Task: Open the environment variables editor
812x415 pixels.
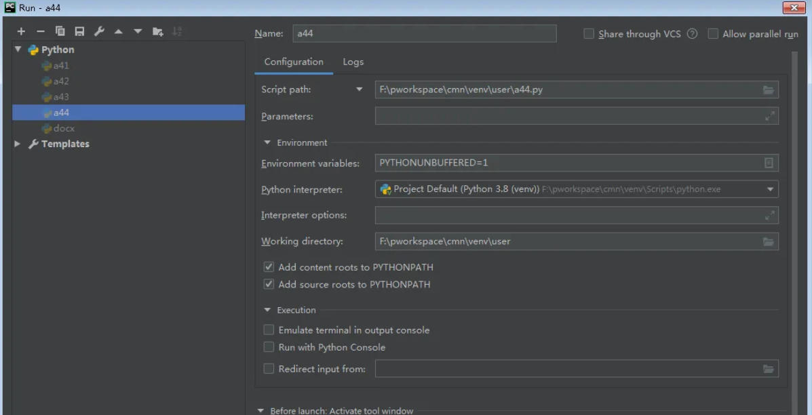Action: pyautogui.click(x=770, y=163)
